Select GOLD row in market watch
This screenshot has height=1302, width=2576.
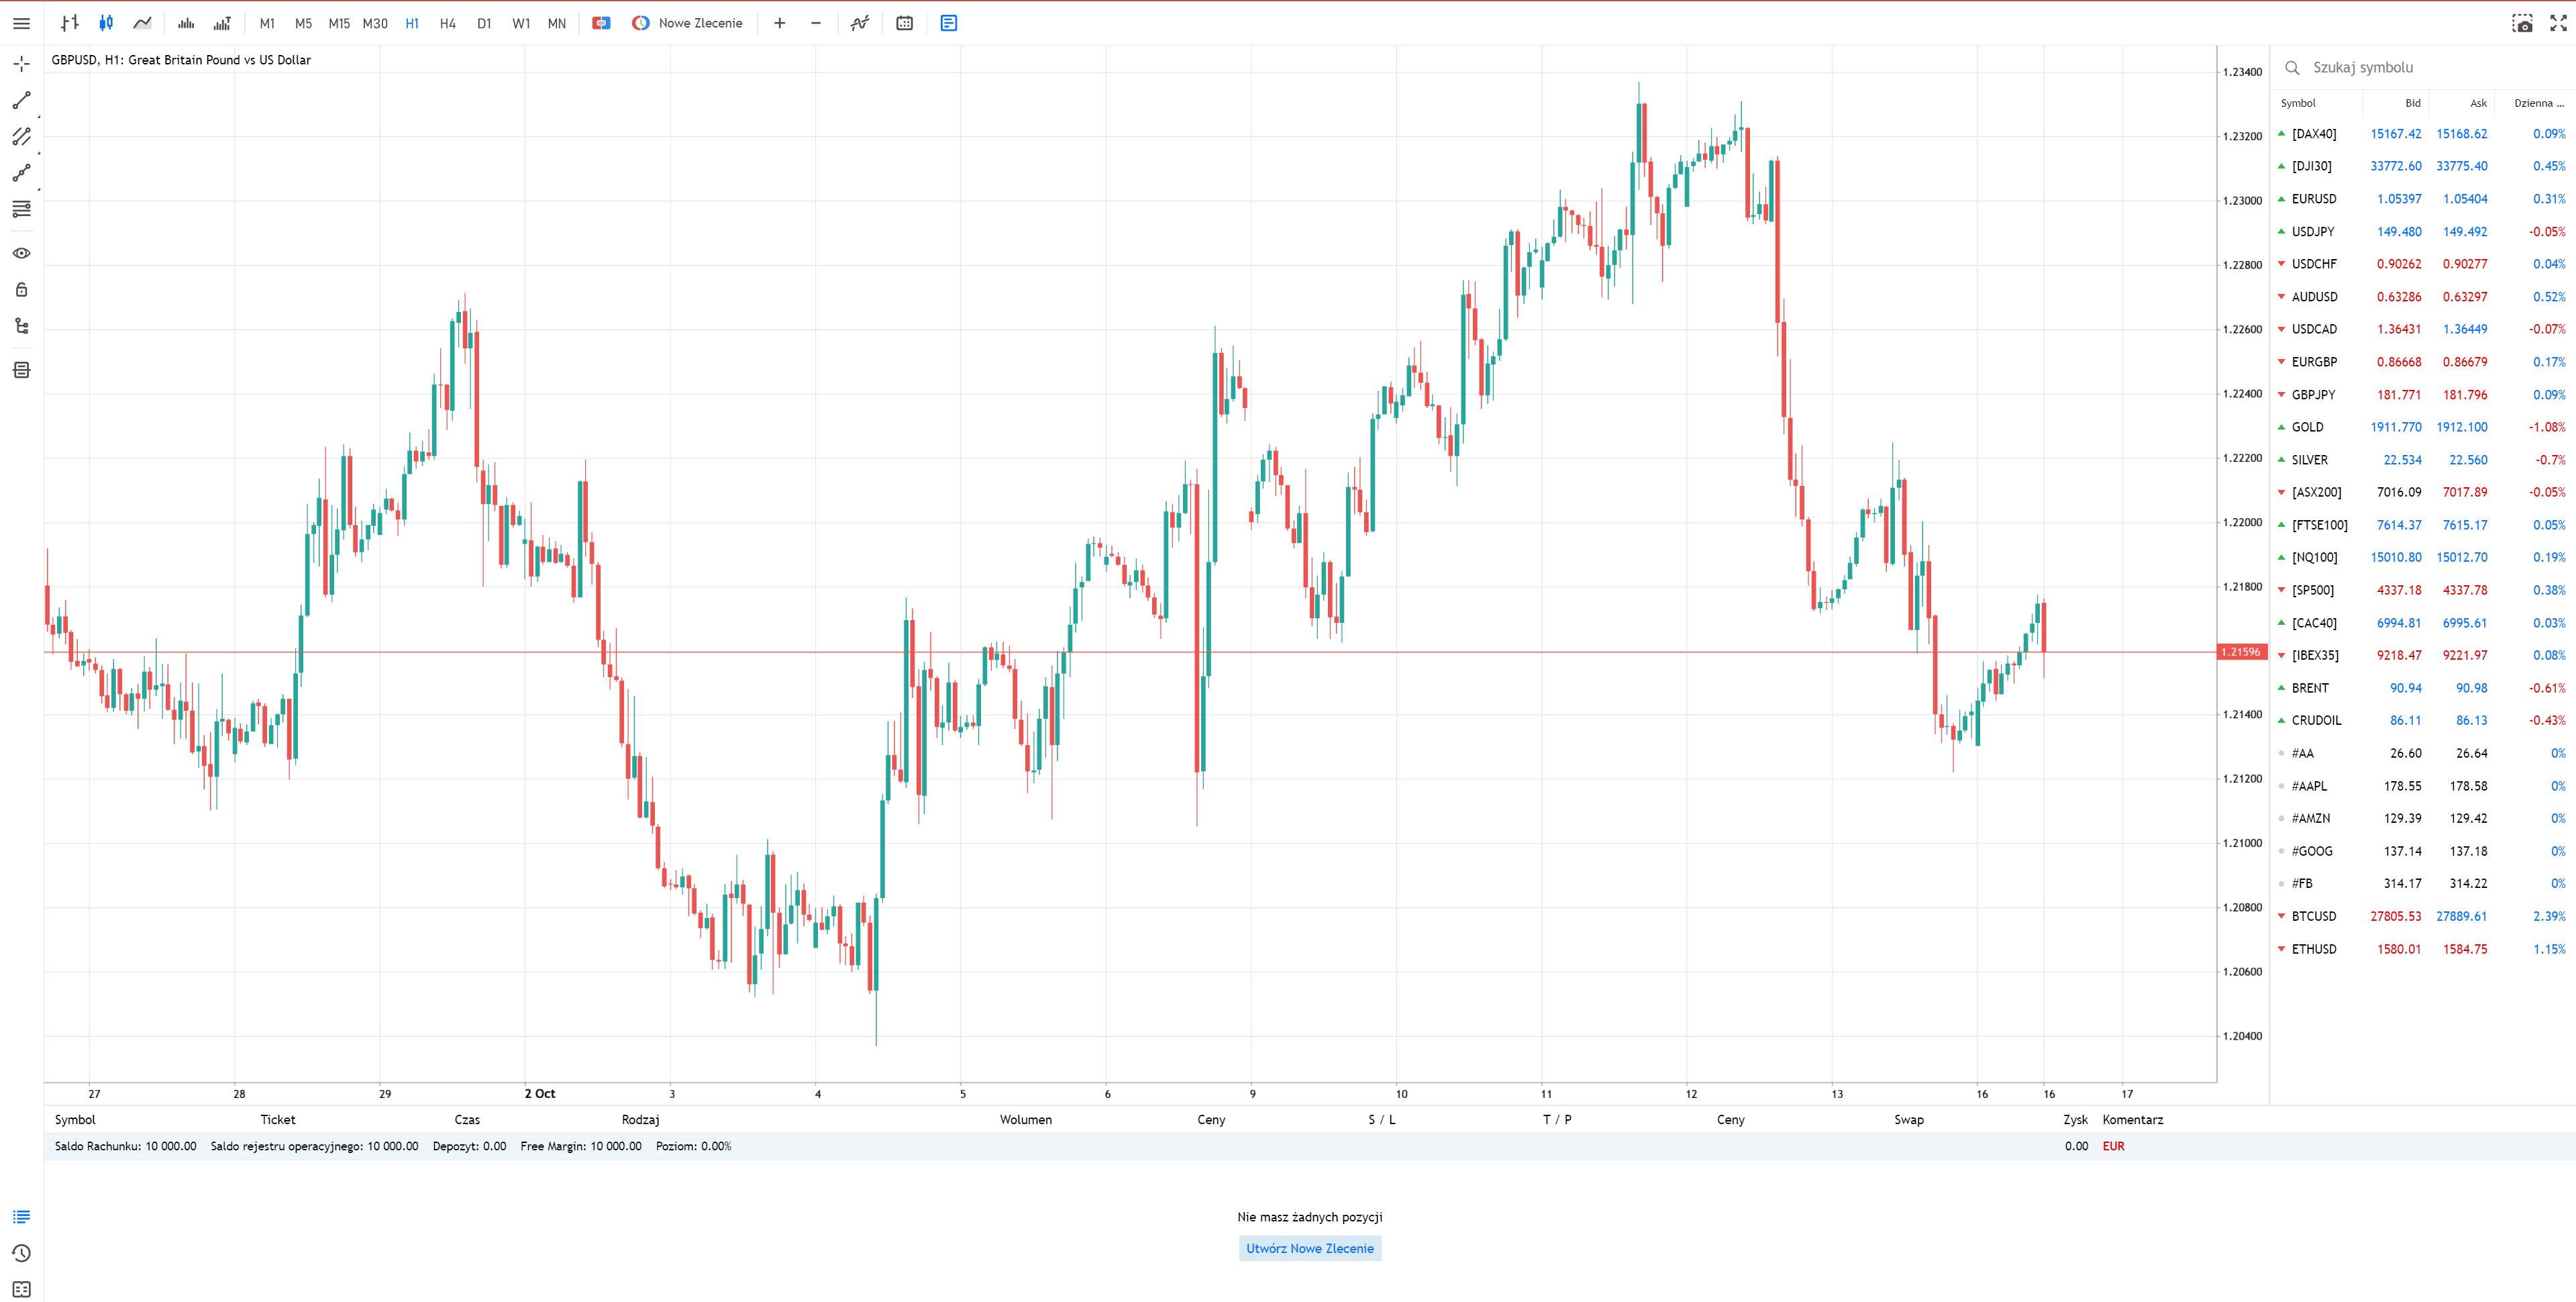click(x=2422, y=427)
